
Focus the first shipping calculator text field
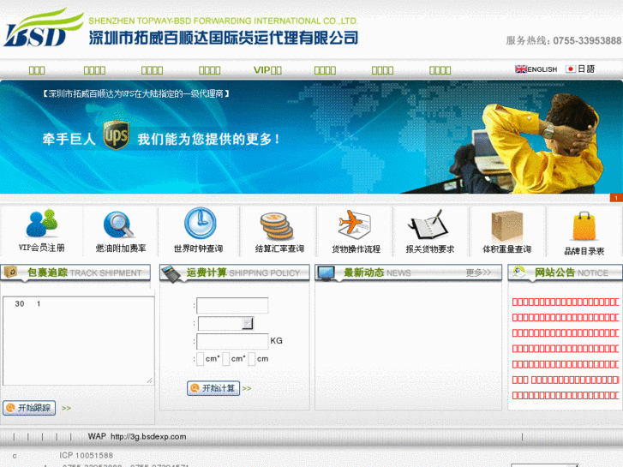pos(232,306)
